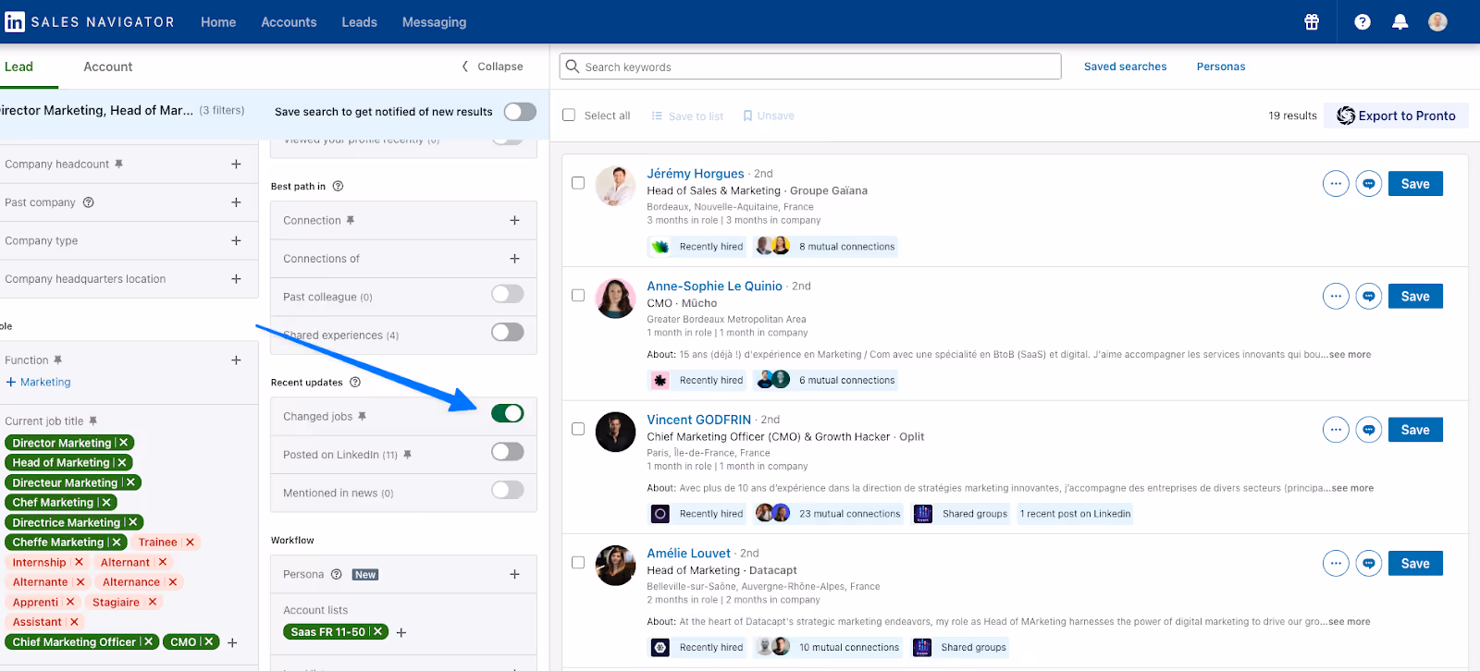This screenshot has height=671, width=1480.
Task: Remove the CMO title tag
Action: tap(209, 641)
